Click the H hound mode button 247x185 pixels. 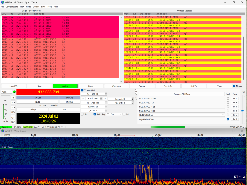point(13,98)
